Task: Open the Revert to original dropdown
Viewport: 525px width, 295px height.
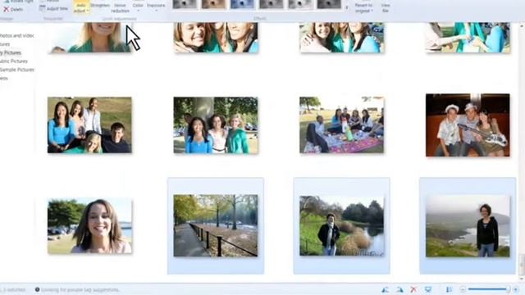Action: click(x=363, y=8)
